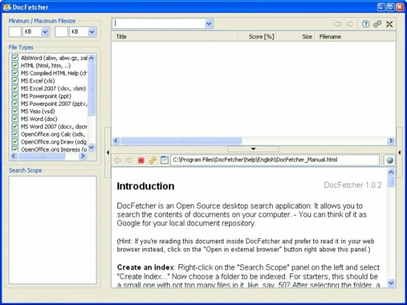
Task: Uncheck MS Word (doc) file type
Action: pyautogui.click(x=15, y=119)
